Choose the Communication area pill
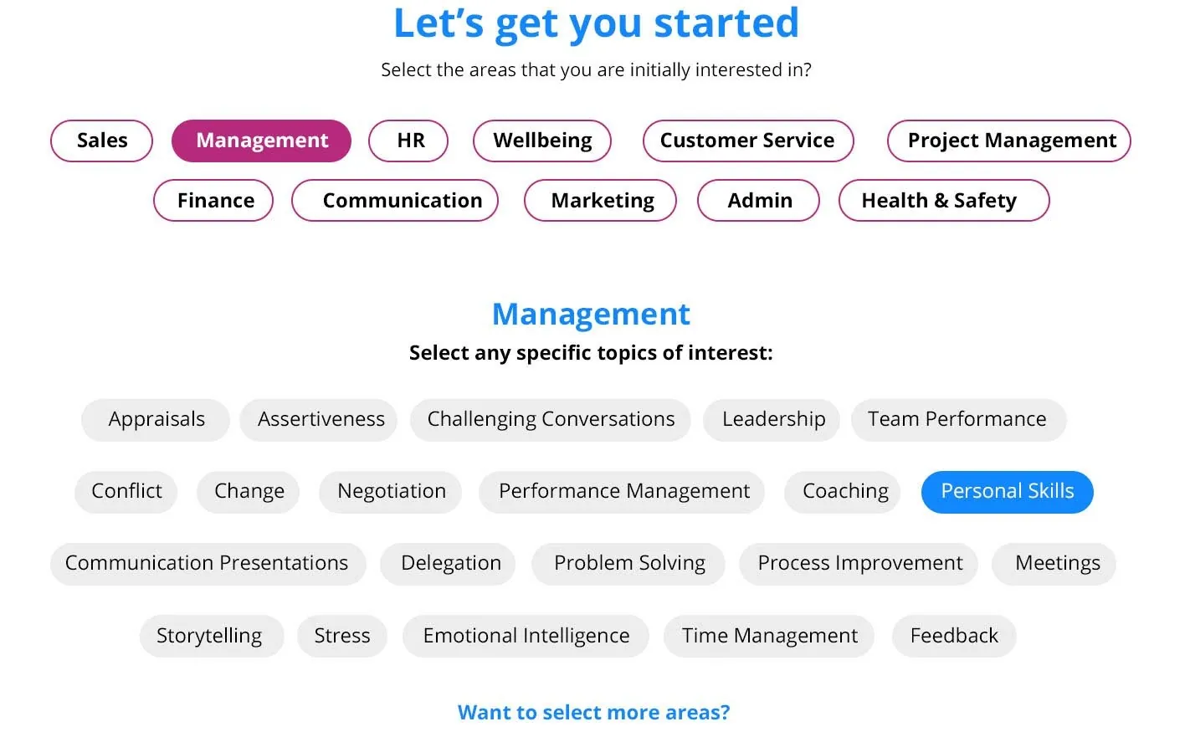This screenshot has height=737, width=1190. pyautogui.click(x=395, y=201)
